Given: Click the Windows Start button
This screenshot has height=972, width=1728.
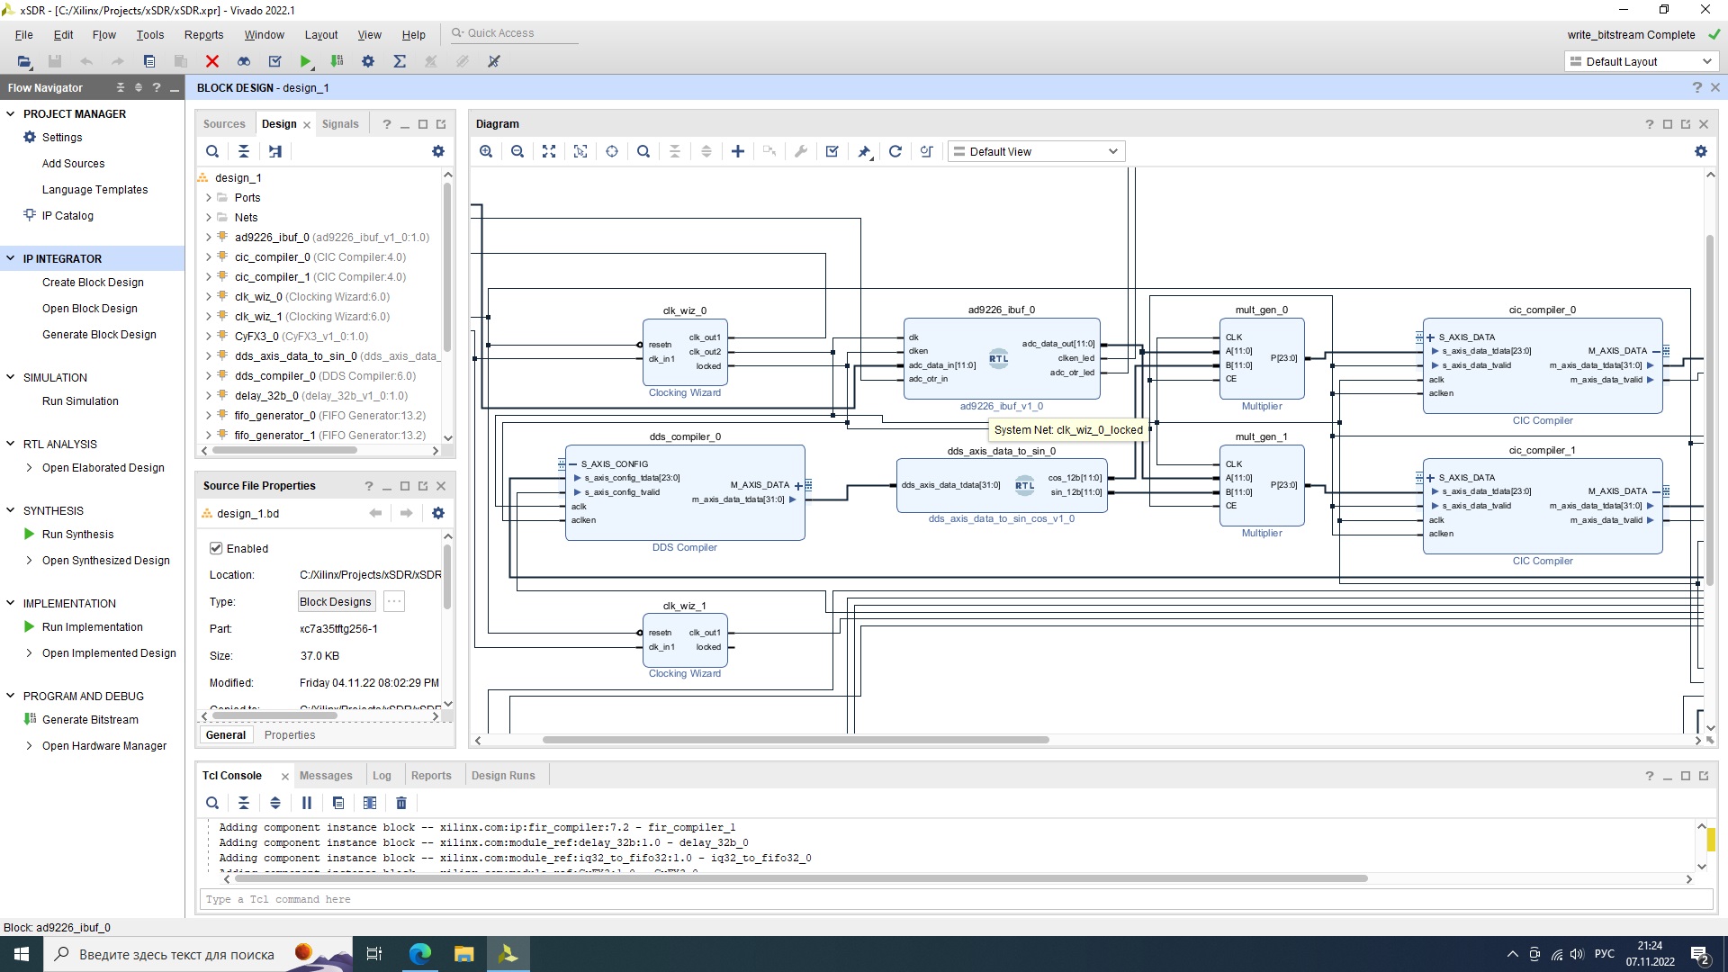Looking at the screenshot, I should click(22, 954).
